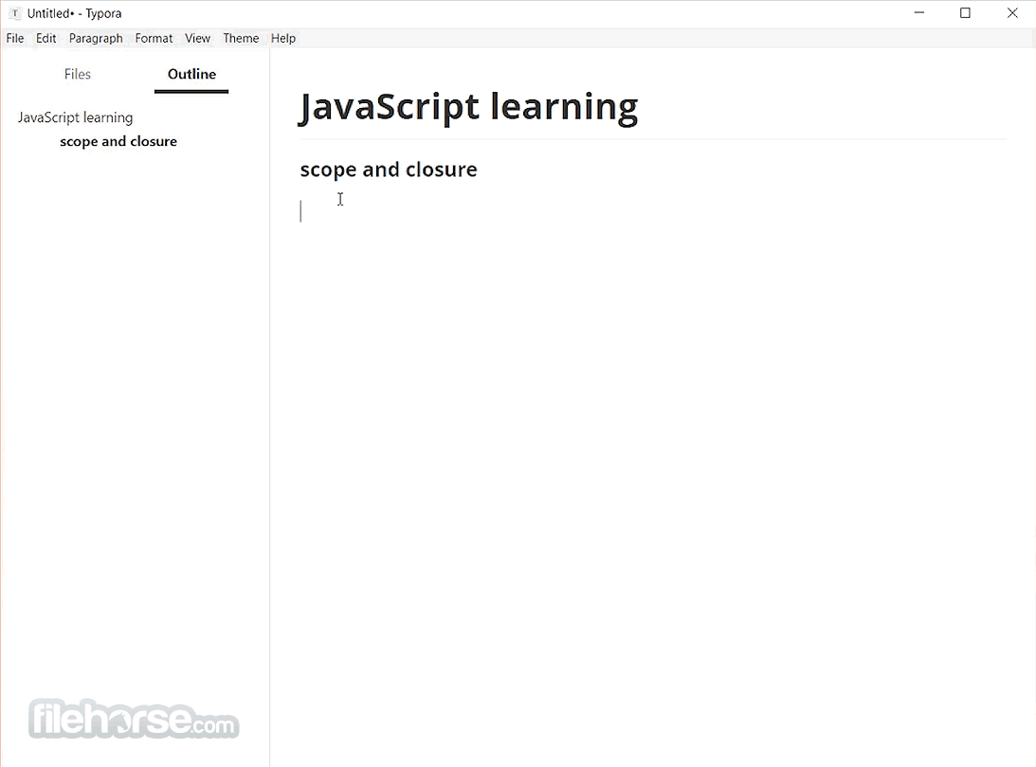This screenshot has height=767, width=1036.
Task: Click the scope and closure subheading in editor
Action: click(x=389, y=169)
